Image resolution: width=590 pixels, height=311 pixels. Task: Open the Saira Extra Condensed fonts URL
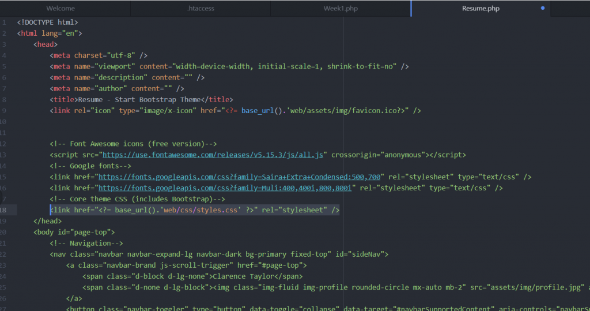[x=239, y=177]
